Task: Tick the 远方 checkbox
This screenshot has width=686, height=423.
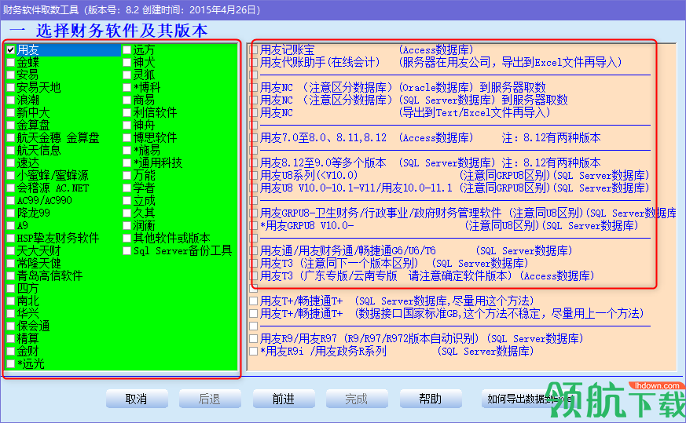Action: [x=127, y=49]
